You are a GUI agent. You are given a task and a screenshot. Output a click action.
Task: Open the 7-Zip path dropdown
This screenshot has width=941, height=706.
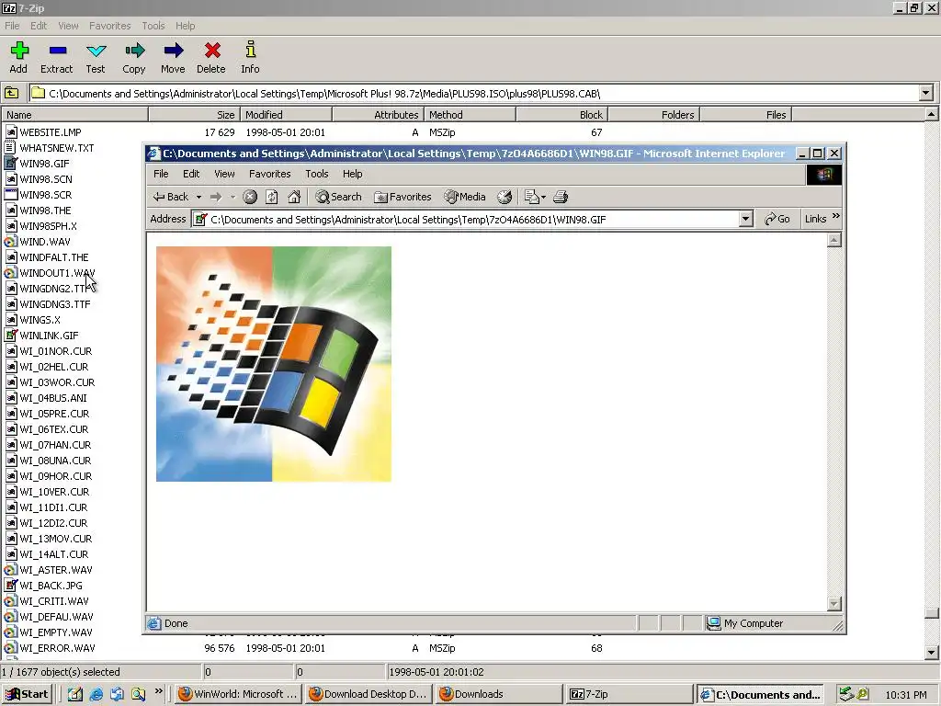pyautogui.click(x=926, y=93)
